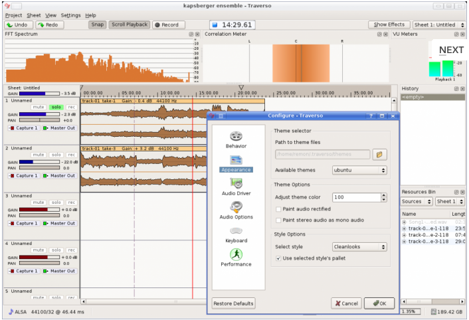
Task: Click Master Out output on track 2
Action: coord(59,176)
